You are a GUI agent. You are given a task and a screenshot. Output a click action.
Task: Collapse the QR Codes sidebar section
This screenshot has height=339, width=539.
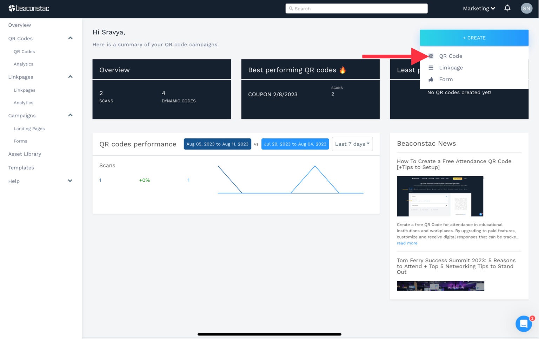(70, 38)
